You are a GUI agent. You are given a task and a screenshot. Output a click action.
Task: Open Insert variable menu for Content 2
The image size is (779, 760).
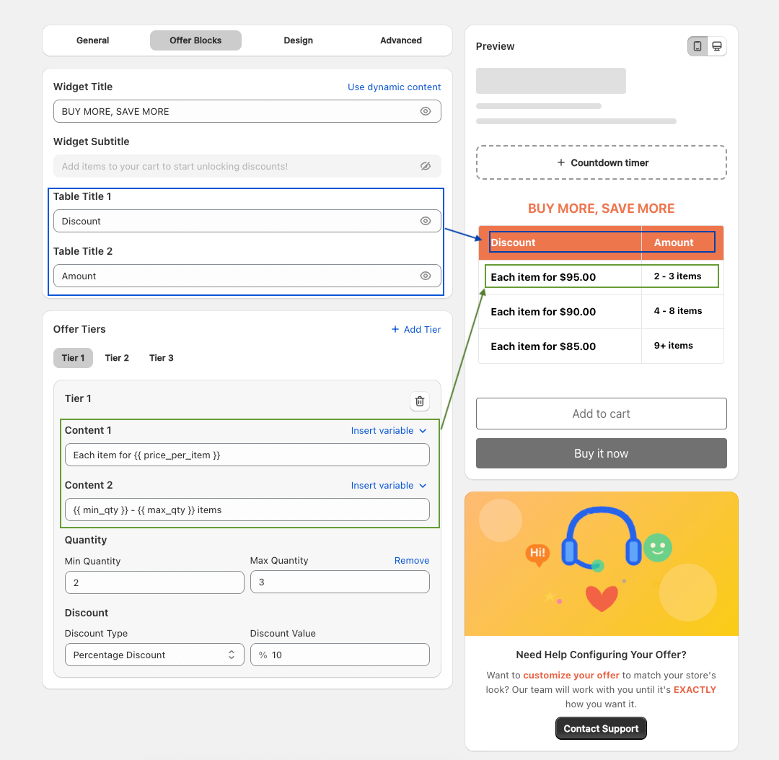388,485
